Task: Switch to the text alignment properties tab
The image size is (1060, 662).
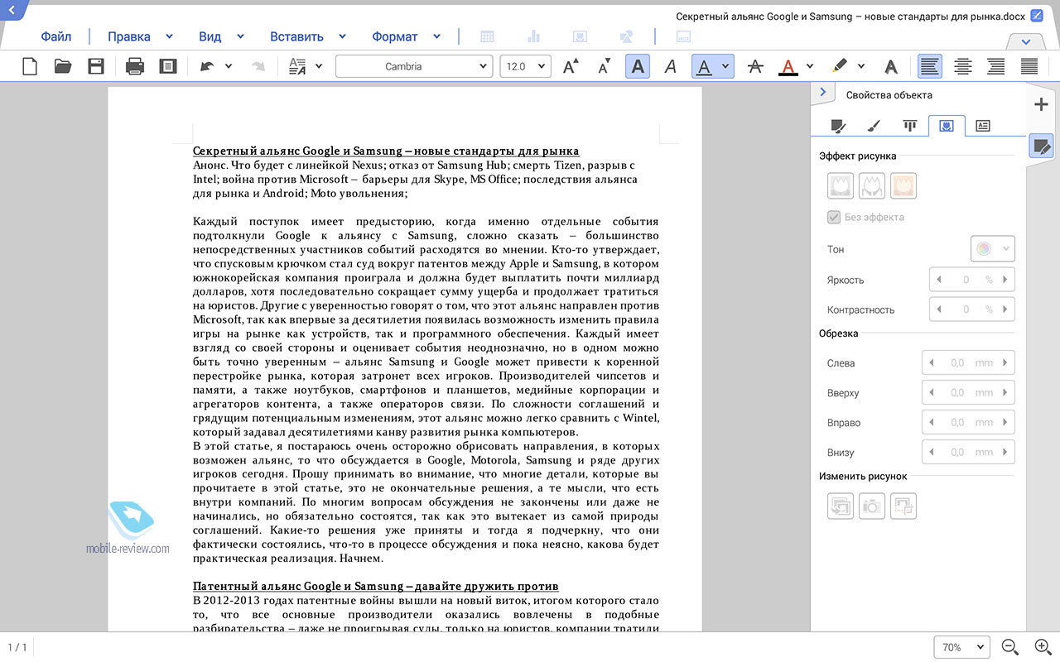Action: [910, 126]
